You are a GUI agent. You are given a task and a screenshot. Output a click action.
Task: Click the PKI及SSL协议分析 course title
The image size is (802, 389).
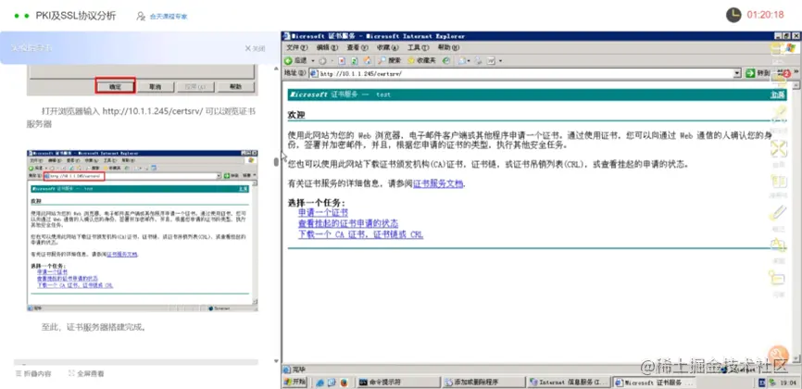(76, 16)
